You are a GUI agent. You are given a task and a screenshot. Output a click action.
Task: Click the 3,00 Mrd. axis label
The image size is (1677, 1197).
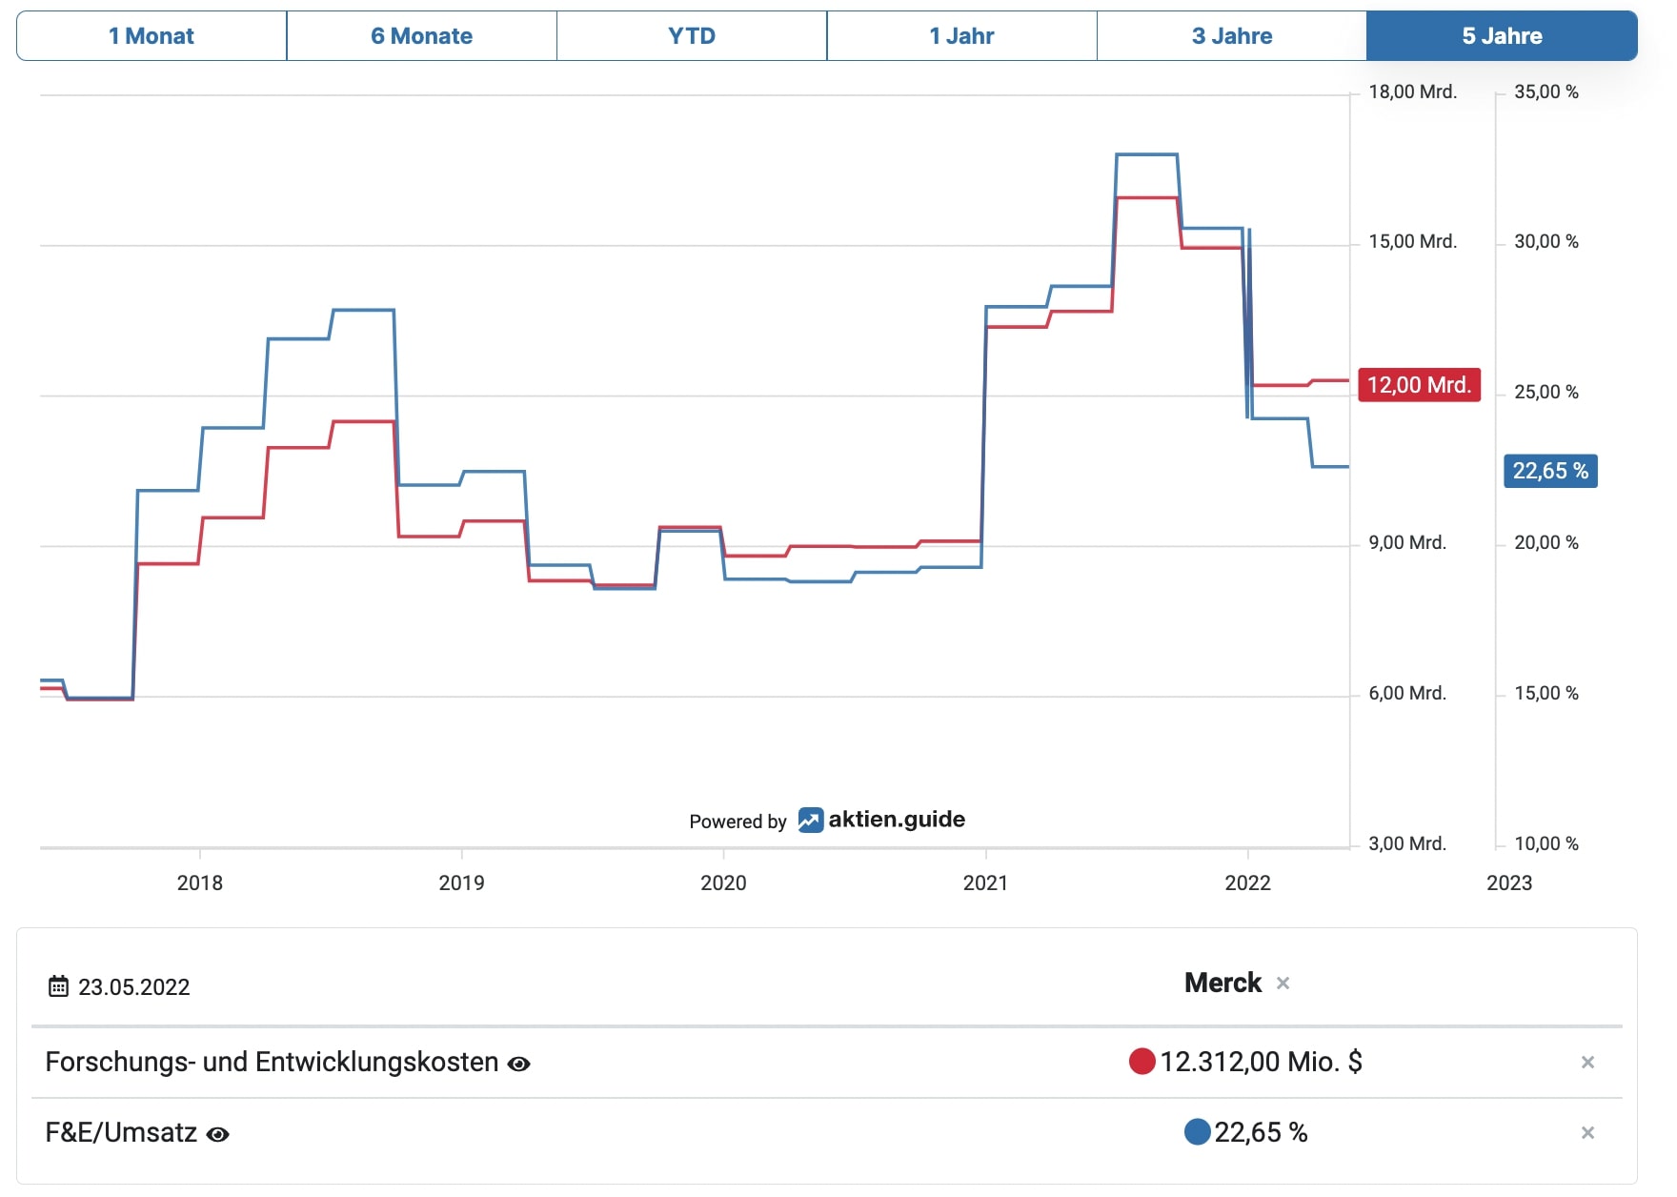pos(1407,844)
